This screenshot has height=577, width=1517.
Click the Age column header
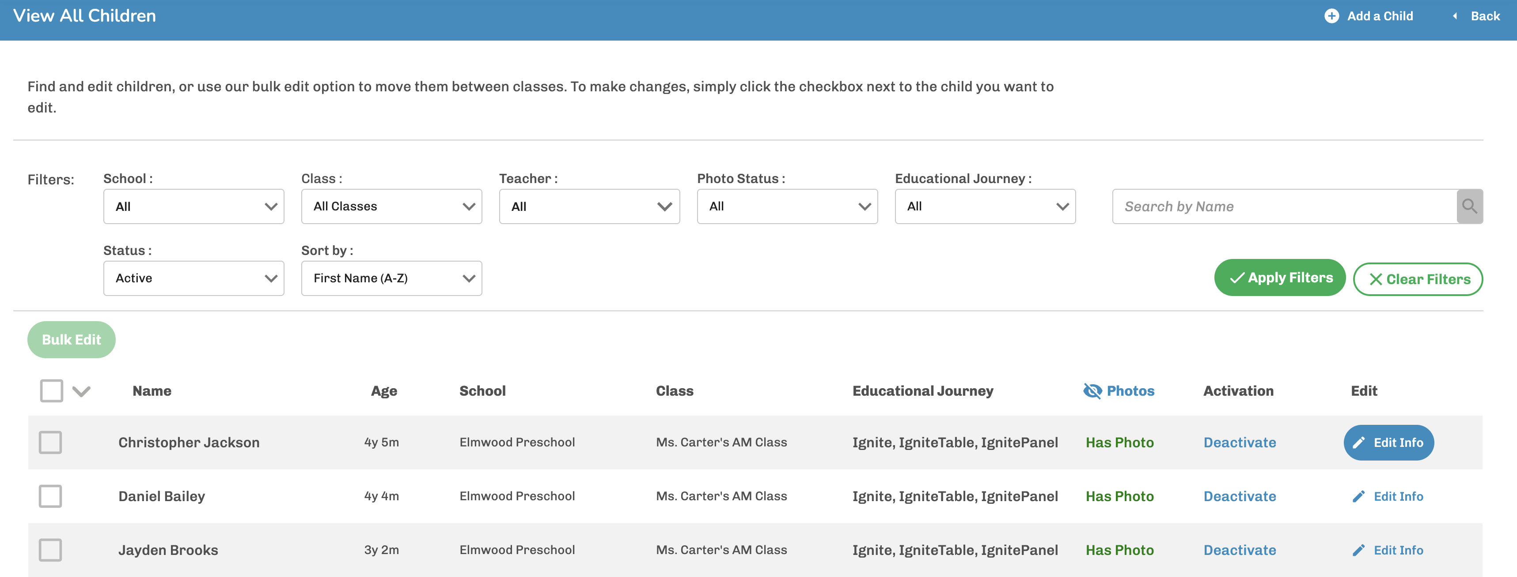pyautogui.click(x=384, y=391)
